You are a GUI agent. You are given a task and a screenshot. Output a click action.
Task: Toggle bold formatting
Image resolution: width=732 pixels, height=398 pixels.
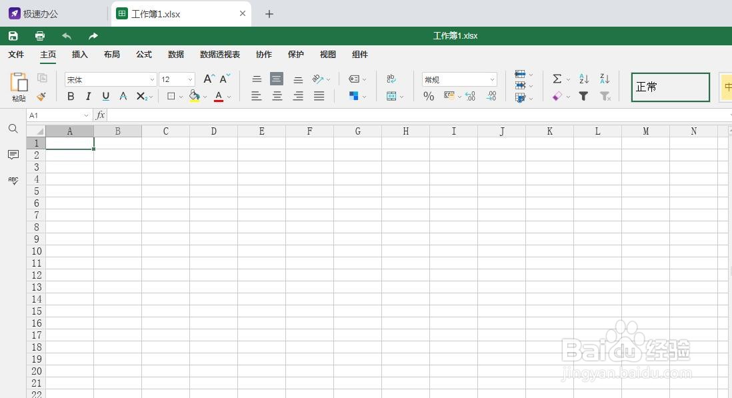(x=70, y=96)
